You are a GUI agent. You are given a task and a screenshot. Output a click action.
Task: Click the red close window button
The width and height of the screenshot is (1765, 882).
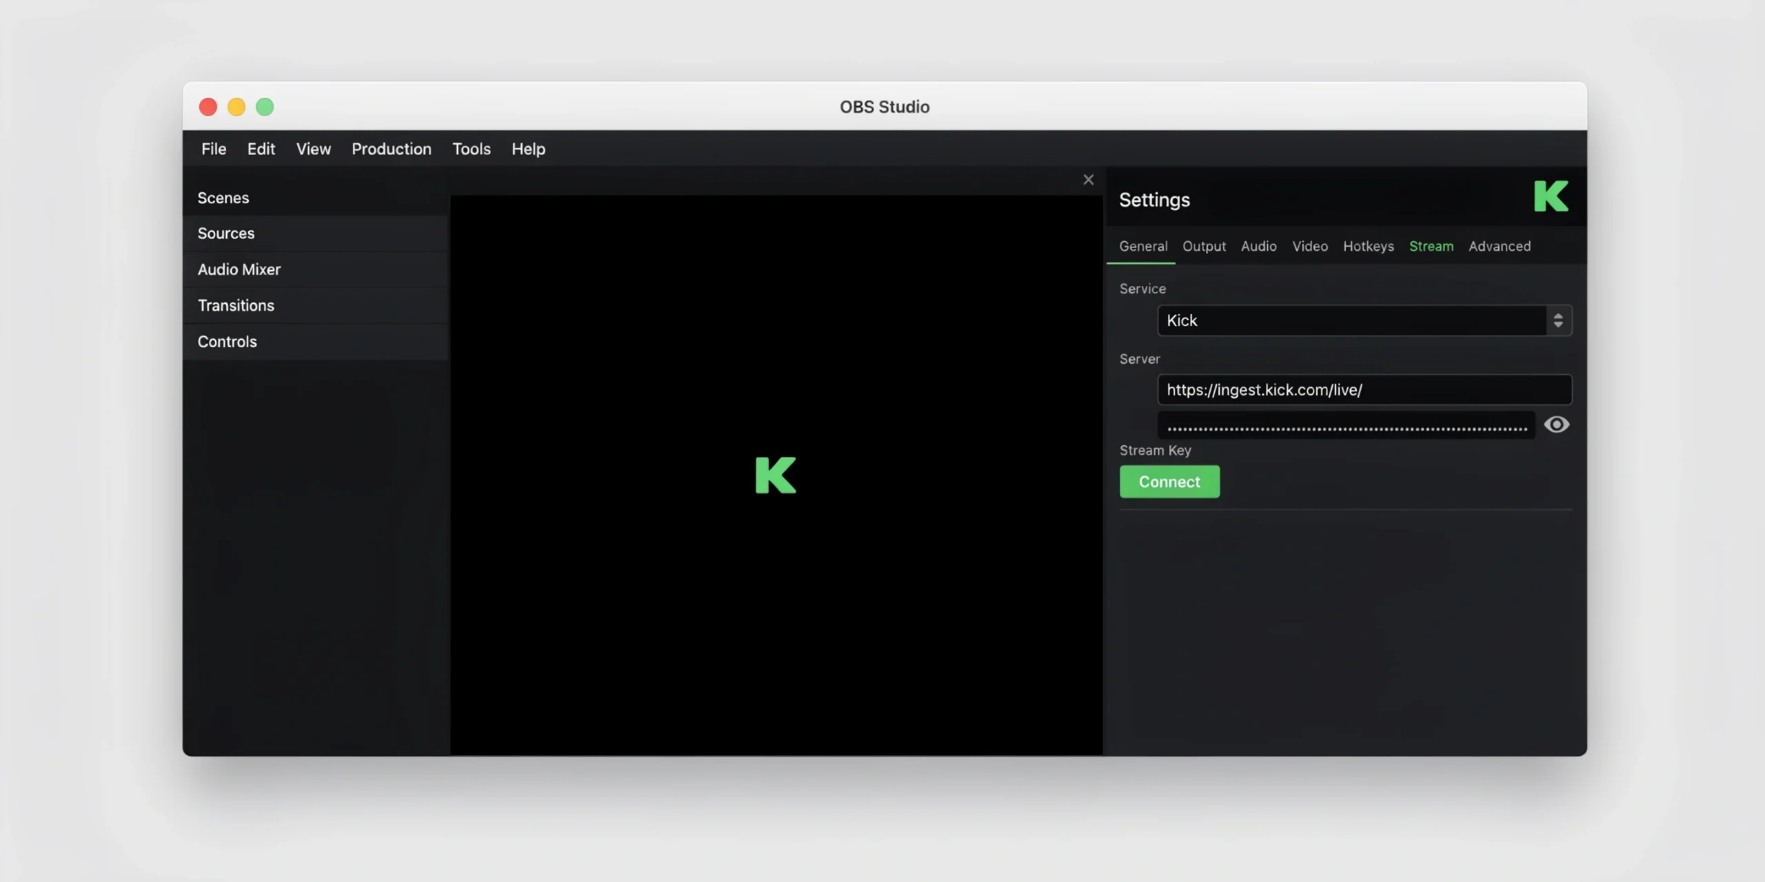click(x=208, y=107)
